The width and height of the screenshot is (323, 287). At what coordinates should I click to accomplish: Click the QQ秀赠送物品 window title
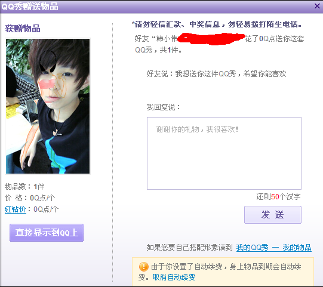[x=30, y=7]
